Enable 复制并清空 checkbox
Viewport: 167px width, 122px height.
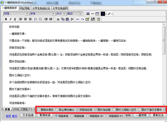39,109
